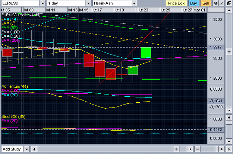The height and width of the screenshot is (154, 233).
Task: Click the Heikin-Ashi chart type field
Action: [x=112, y=3]
